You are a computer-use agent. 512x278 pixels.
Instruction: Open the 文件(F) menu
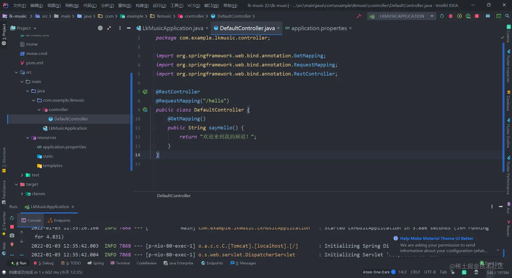(20, 5)
